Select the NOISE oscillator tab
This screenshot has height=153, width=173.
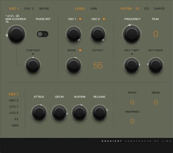point(44,9)
